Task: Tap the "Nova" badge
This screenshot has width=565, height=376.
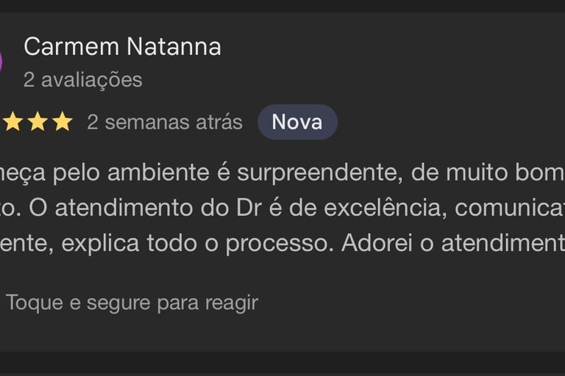Action: 297,122
